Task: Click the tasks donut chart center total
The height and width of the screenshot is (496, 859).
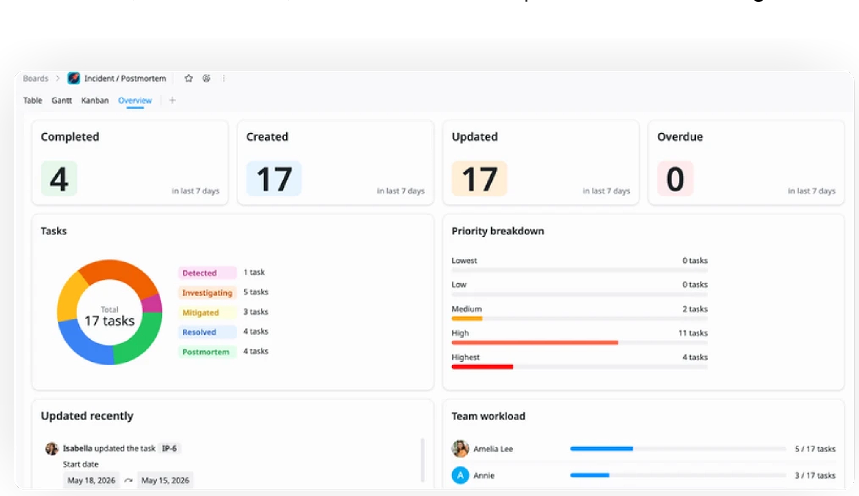Action: (x=110, y=316)
